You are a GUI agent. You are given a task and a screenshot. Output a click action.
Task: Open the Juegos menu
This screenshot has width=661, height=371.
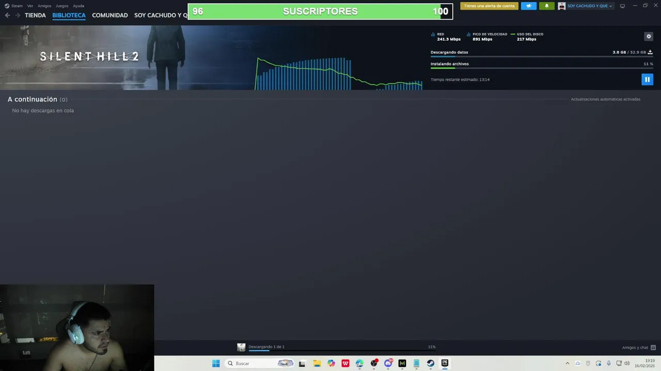[62, 6]
